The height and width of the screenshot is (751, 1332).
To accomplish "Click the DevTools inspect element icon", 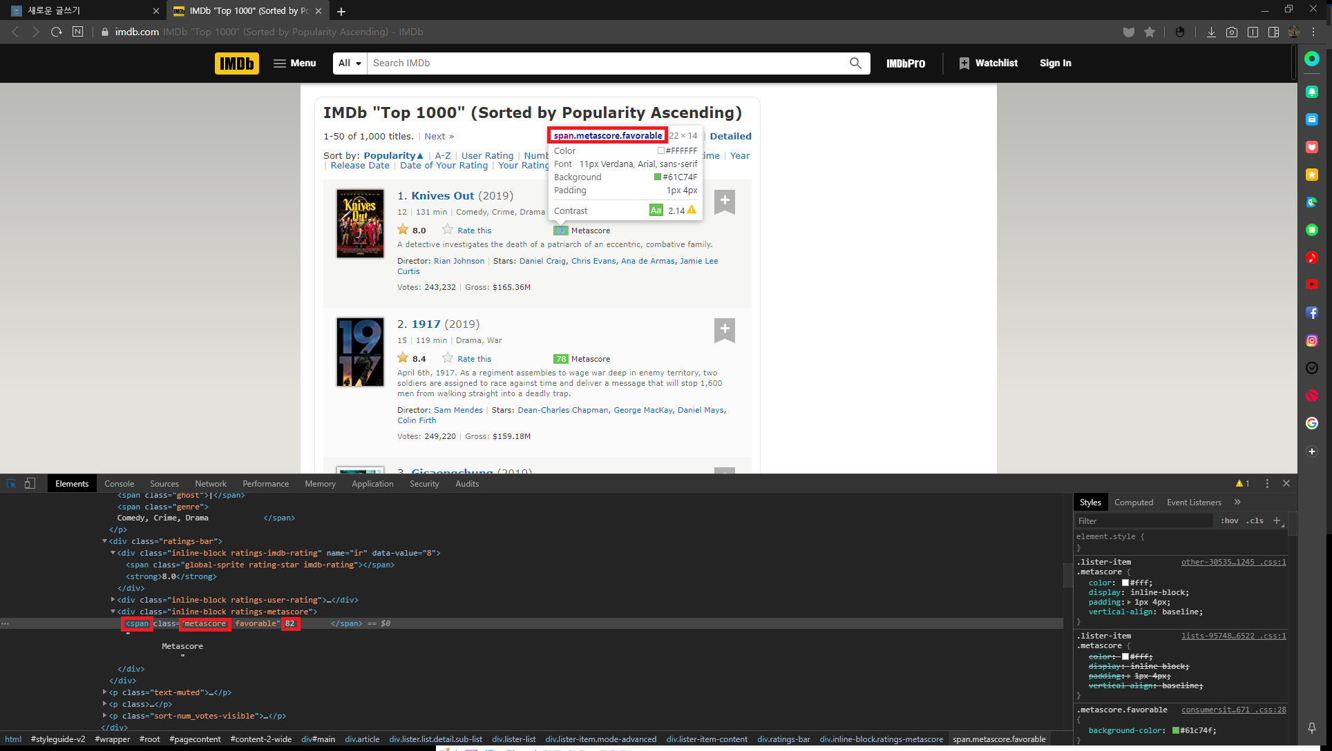I will [11, 483].
